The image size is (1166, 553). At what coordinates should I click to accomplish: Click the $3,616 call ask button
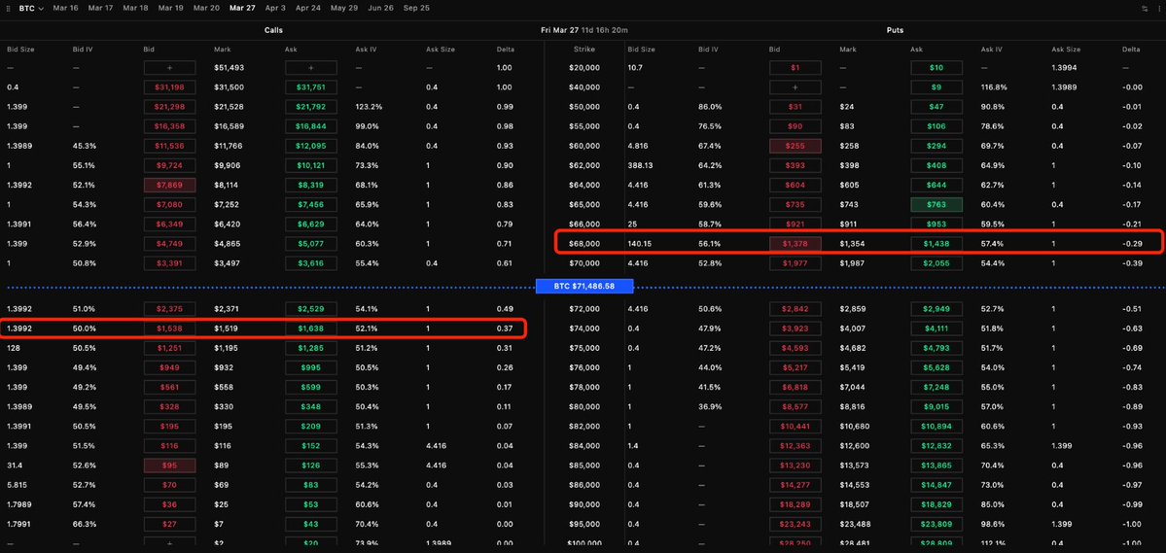click(311, 263)
